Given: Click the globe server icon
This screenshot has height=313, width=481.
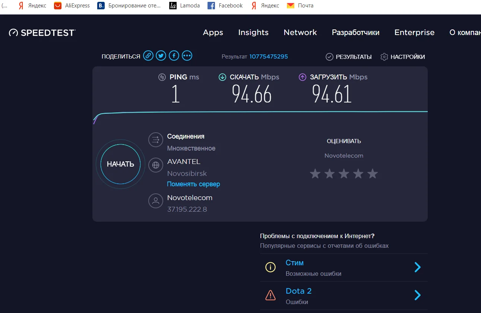Looking at the screenshot, I should point(156,165).
